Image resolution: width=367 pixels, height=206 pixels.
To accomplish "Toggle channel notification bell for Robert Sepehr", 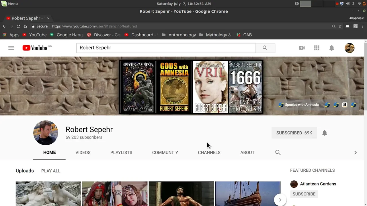I will pos(324,133).
